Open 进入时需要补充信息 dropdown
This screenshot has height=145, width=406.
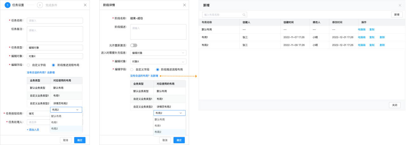[158, 53]
